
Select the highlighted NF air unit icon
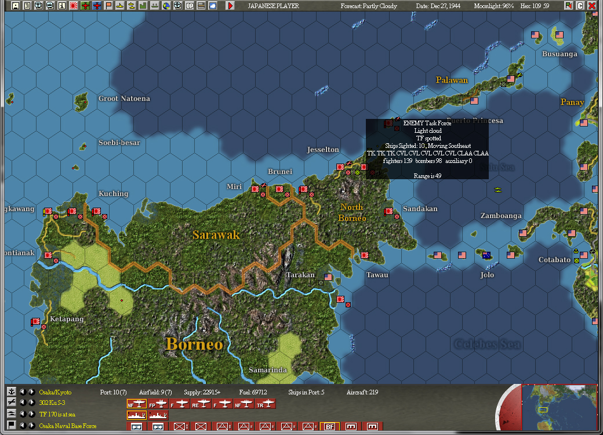pyautogui.click(x=137, y=404)
